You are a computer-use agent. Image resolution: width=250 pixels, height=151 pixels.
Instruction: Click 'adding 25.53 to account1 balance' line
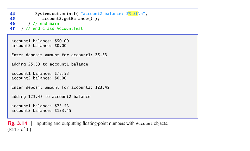pyautogui.click(x=49, y=64)
